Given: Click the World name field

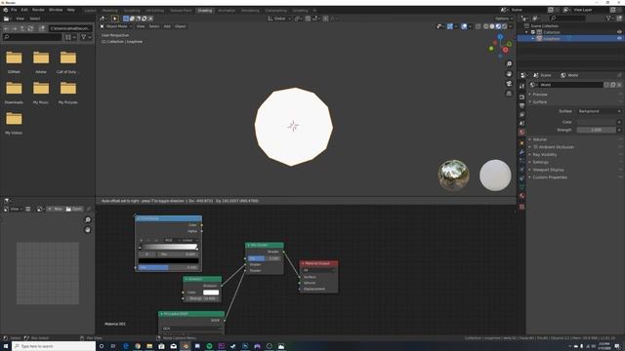Looking at the screenshot, I should pyautogui.click(x=570, y=85).
